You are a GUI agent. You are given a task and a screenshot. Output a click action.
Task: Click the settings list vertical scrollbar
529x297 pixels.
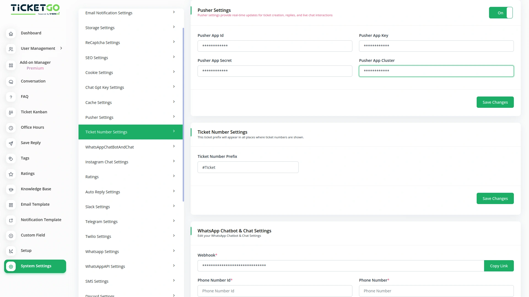183,114
